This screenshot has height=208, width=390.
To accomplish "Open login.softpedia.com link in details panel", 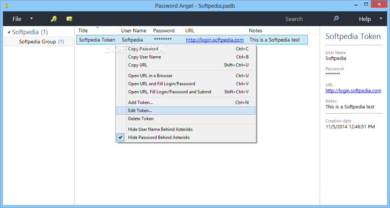I will tap(353, 91).
